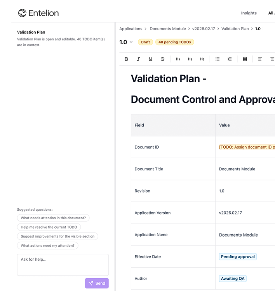
Task: Click the Validation Plan sidebar title
Action: pos(31,32)
